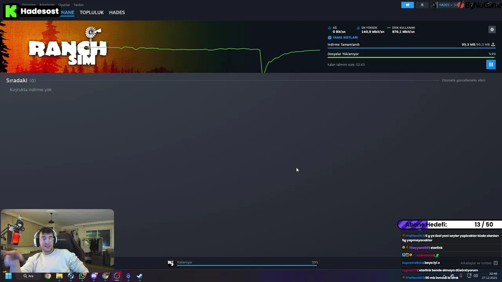Screen dimensions: 502x282
Task: Open the purple diamond app beside Steam
Action: tap(128, 276)
